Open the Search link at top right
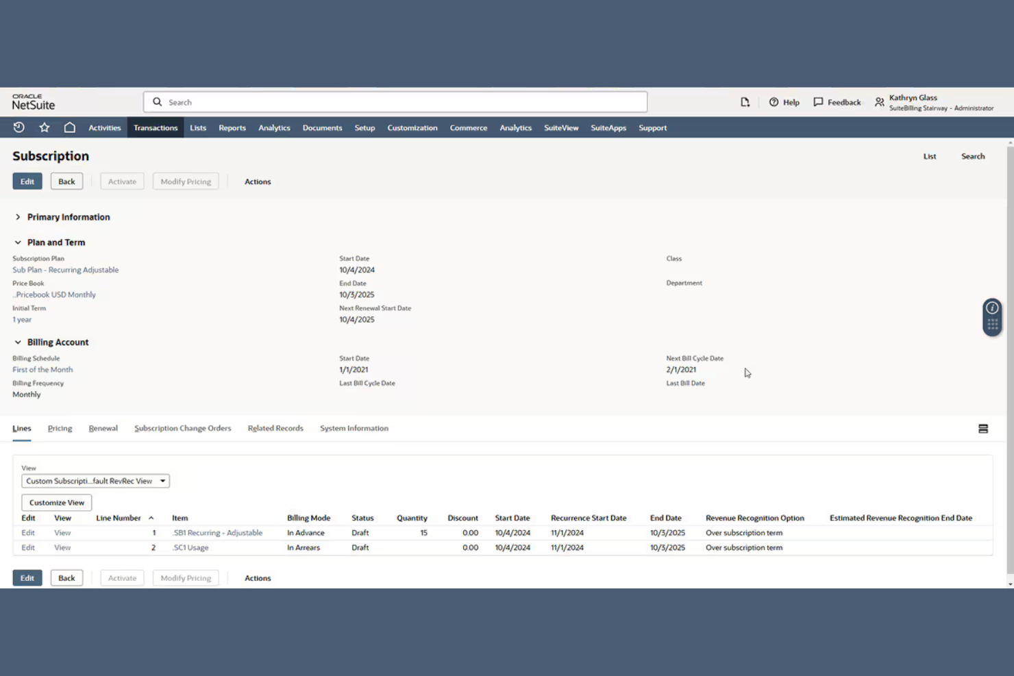Viewport: 1014px width, 676px height. click(973, 156)
